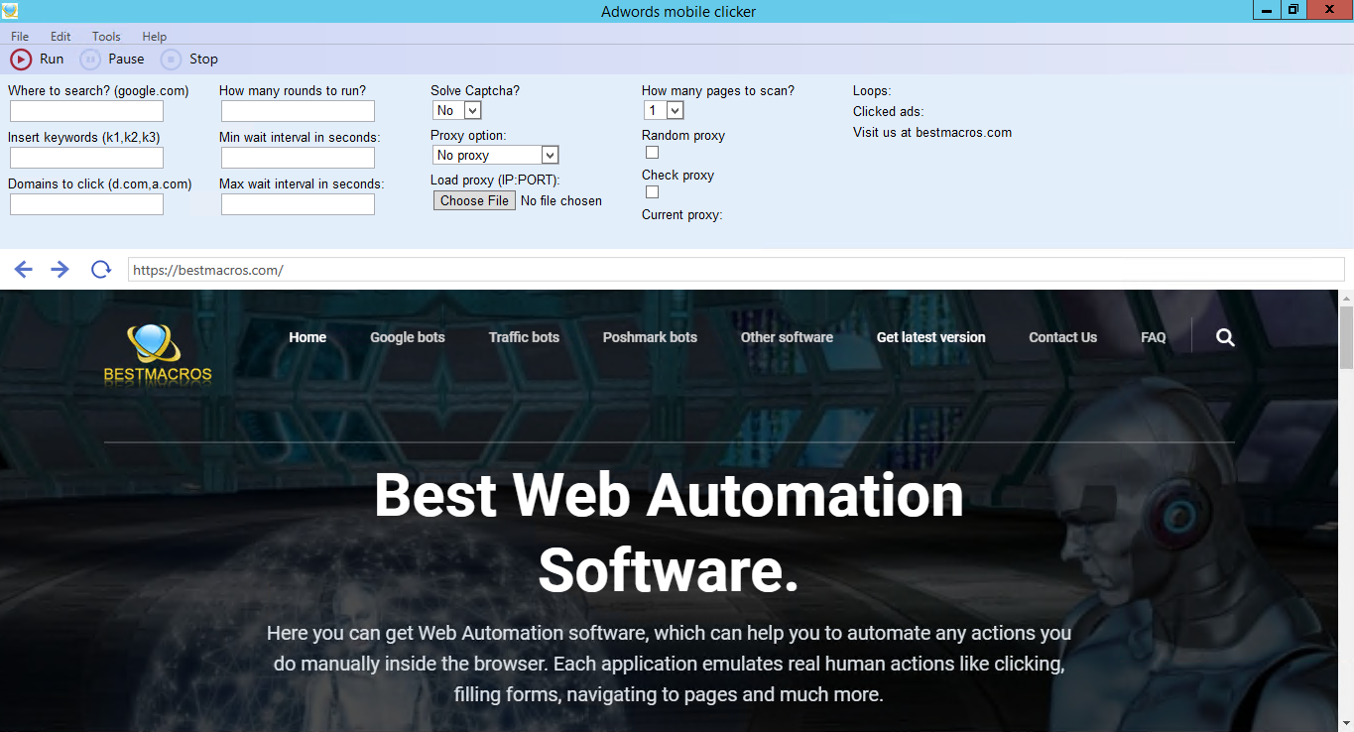Click the Min wait interval field
1354x732 pixels.
298,158
